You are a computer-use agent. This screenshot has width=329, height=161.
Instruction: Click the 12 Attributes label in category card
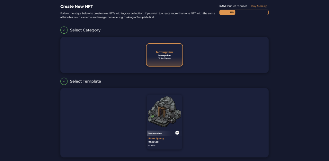pos(164,58)
